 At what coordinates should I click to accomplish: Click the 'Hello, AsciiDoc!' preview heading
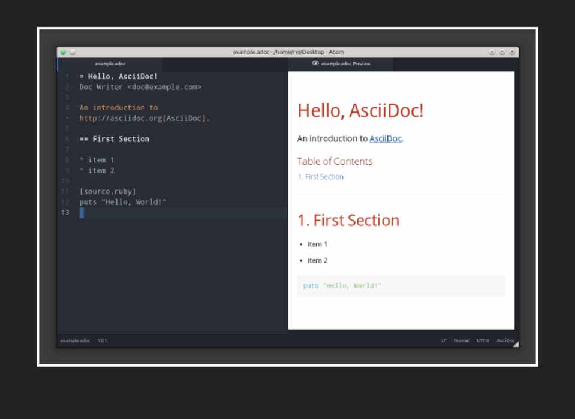tap(360, 110)
